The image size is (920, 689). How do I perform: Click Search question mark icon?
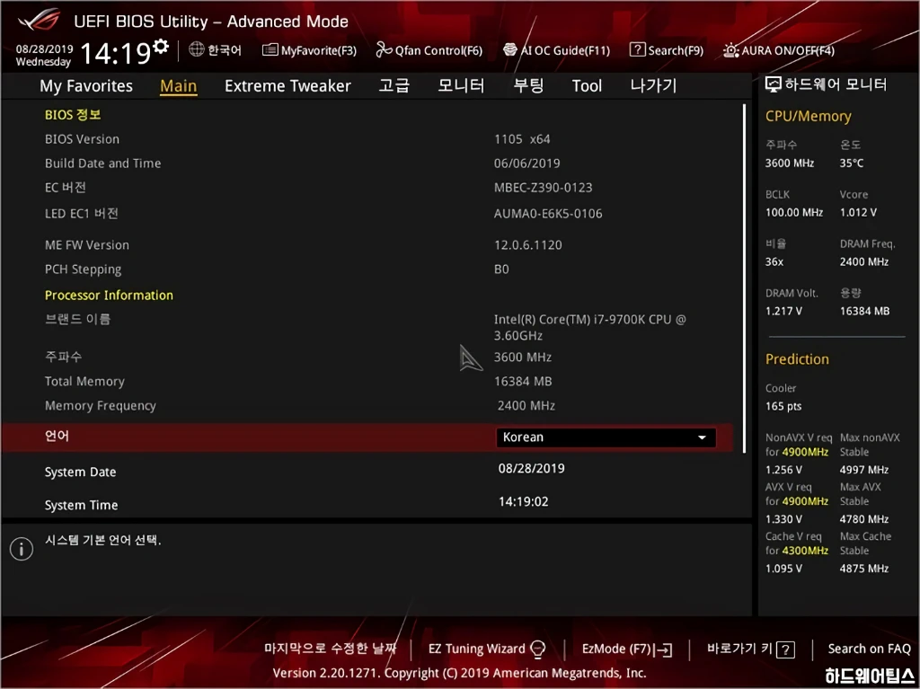pos(637,50)
